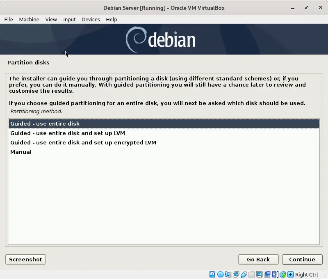Viewport: 328px width, 279px height.
Task: Click the network adapters status icon
Action: coord(236,274)
